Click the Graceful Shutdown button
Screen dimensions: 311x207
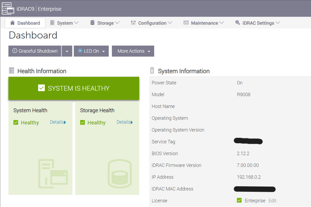pos(35,51)
